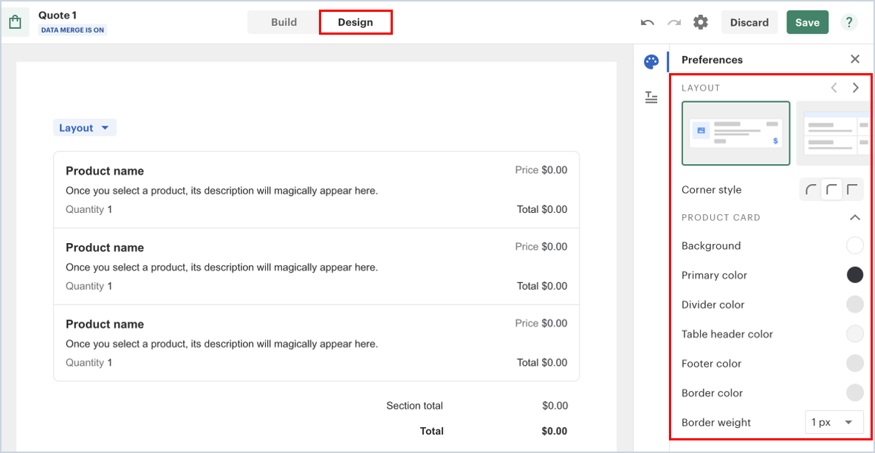Open settings gear icon
The image size is (875, 453).
pyautogui.click(x=701, y=22)
